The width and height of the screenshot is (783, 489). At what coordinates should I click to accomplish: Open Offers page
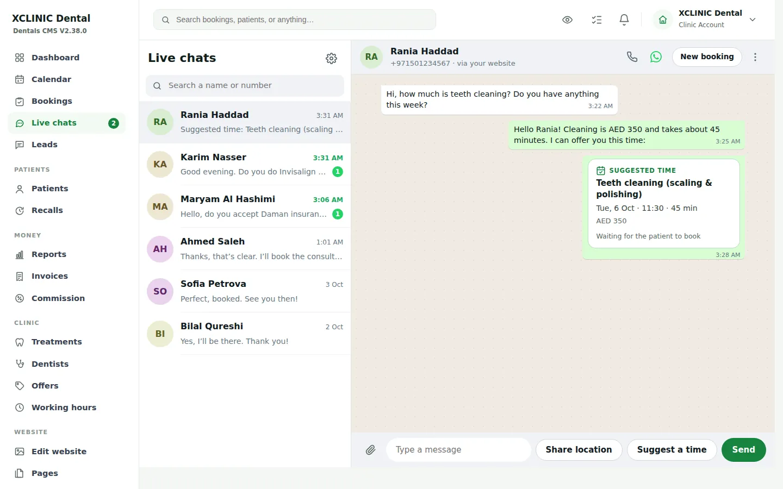(x=67, y=386)
